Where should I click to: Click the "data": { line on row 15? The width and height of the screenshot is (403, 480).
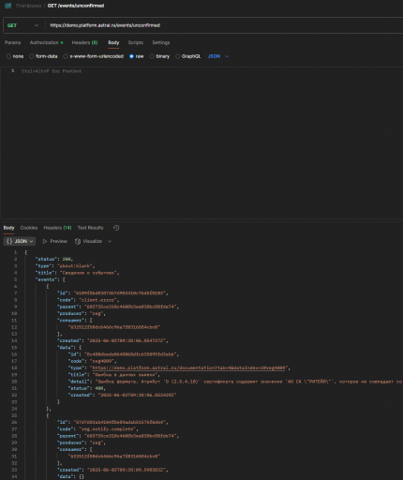[69, 348]
